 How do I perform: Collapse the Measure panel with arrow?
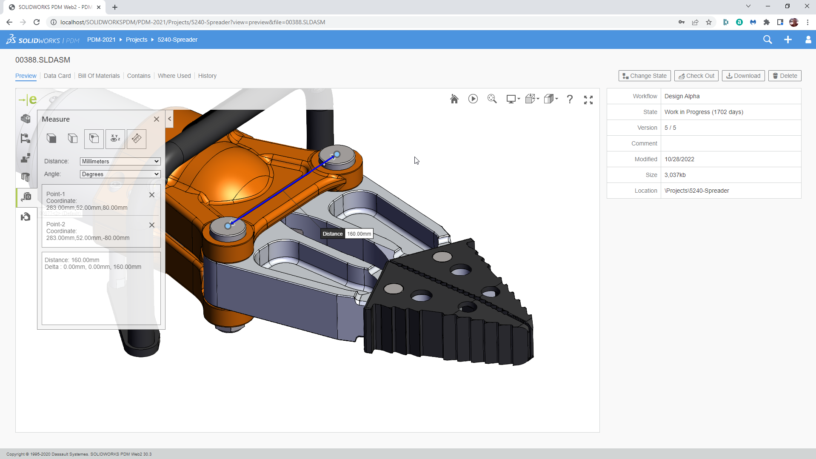(170, 119)
